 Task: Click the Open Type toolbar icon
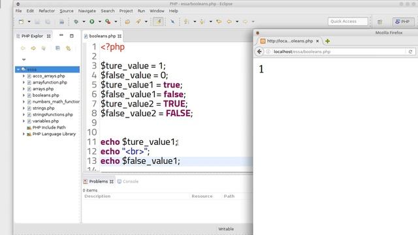point(127,22)
